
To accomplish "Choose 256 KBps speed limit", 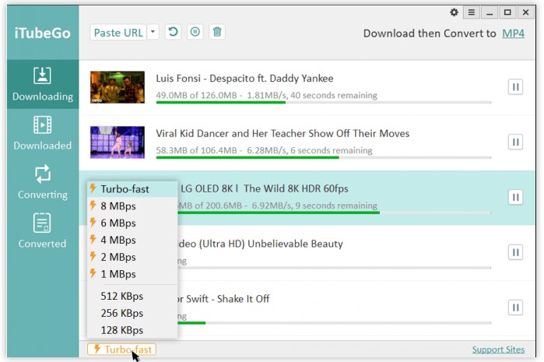I will [x=132, y=313].
